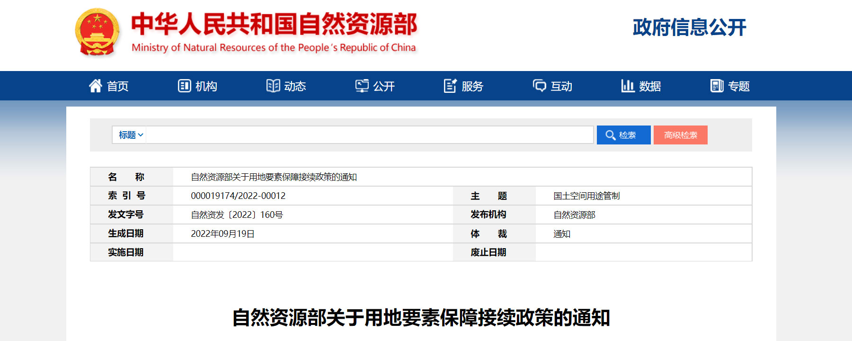Click the home house icon
This screenshot has height=341, width=852.
[x=96, y=86]
